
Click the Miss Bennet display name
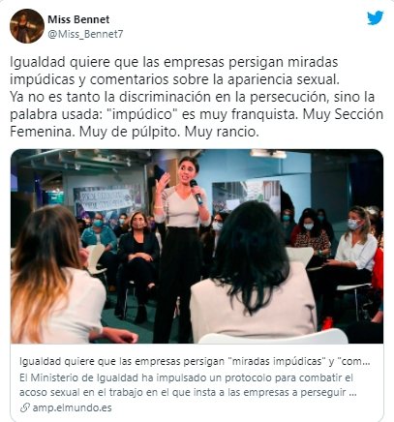78,19
